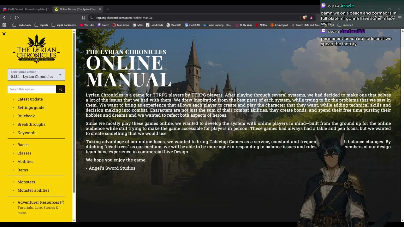Image resolution: width=404 pixels, height=227 pixels.
Task: Click the ONLINE MANUAL heading
Action: (129, 71)
